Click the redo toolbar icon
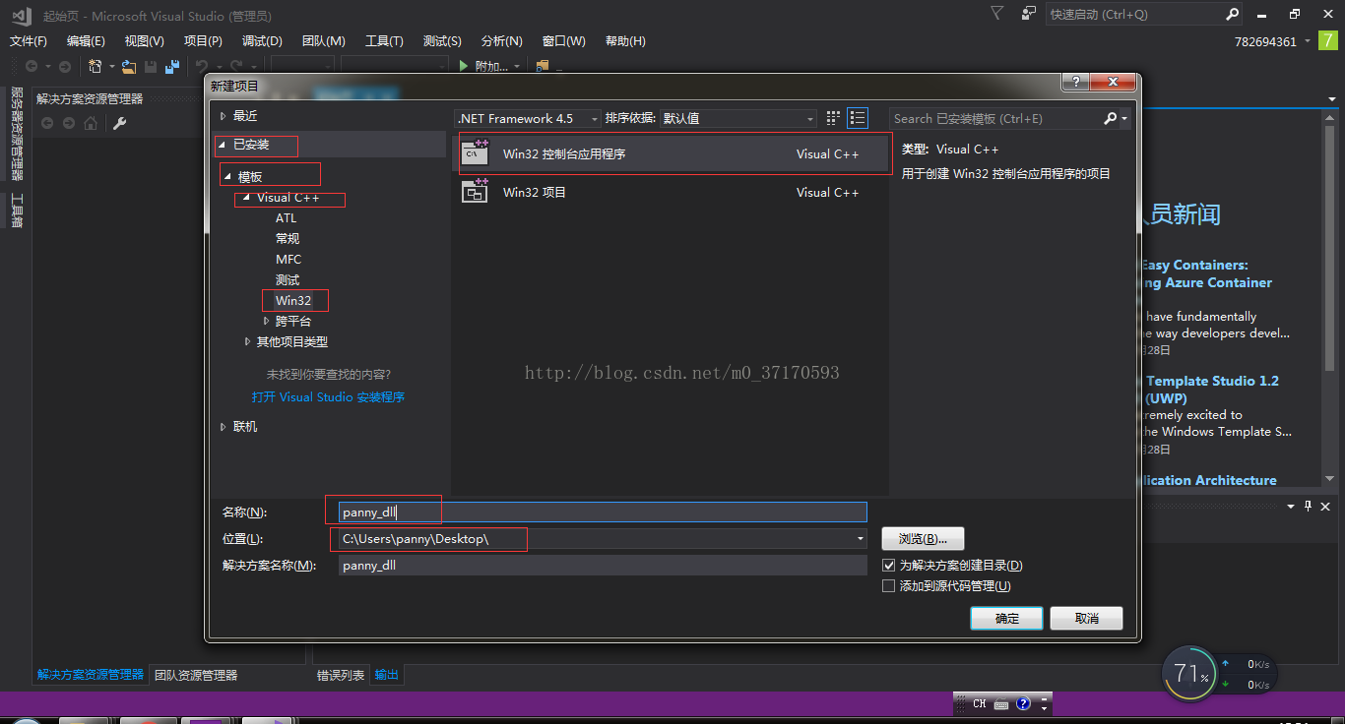This screenshot has width=1345, height=724. tap(236, 67)
